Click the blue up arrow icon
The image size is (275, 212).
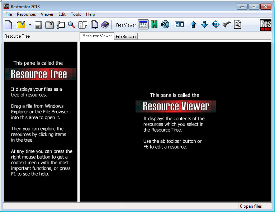[193, 24]
